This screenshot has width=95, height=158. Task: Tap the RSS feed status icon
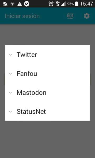click(x=5, y=4)
